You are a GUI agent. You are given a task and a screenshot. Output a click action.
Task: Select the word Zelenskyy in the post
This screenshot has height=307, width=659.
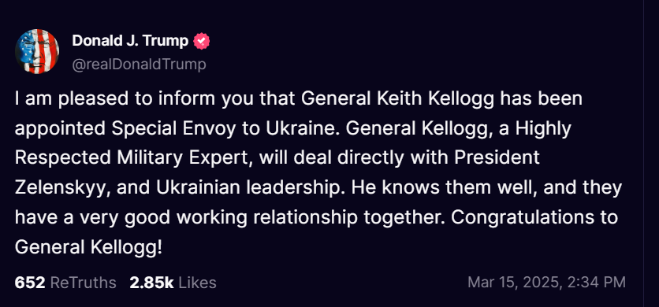(x=63, y=187)
